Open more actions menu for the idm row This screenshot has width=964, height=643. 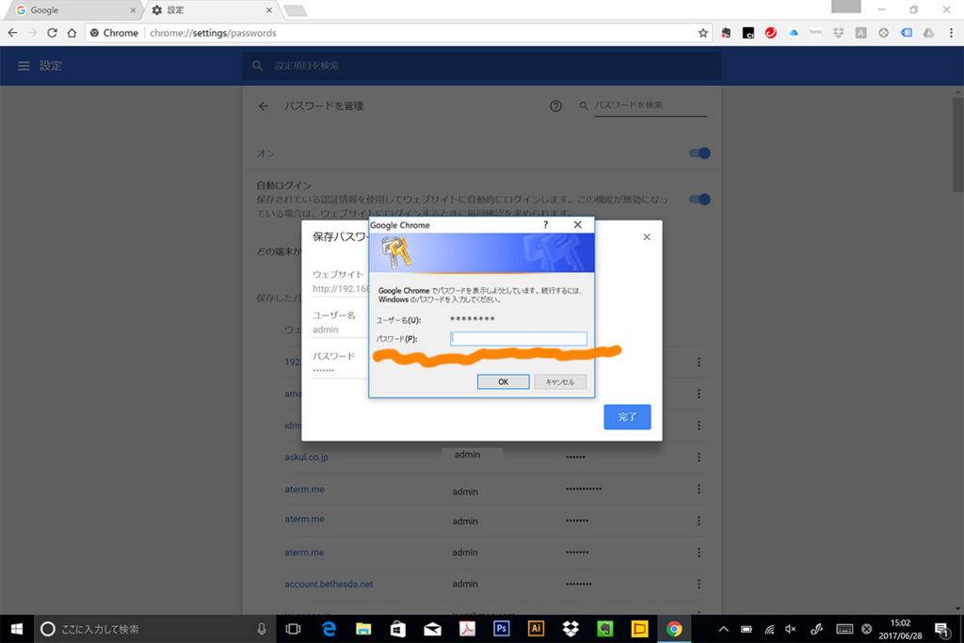pyautogui.click(x=699, y=426)
